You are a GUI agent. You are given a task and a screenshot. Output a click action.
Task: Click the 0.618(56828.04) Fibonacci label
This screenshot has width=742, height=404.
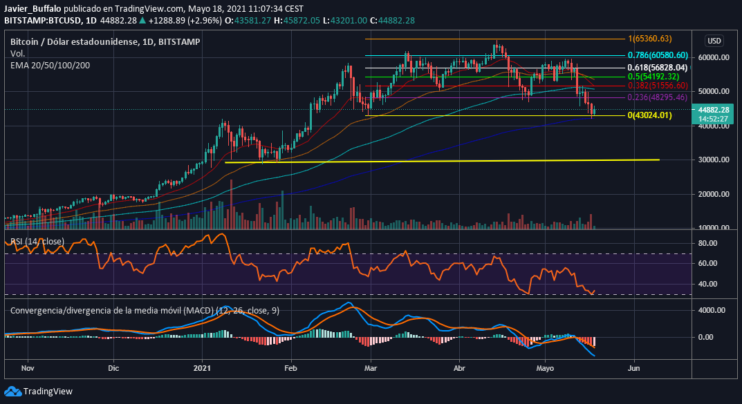(657, 68)
